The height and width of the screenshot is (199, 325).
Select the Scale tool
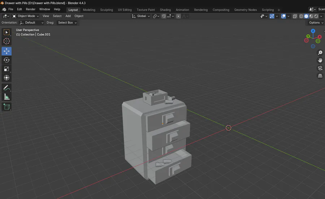tap(6, 69)
